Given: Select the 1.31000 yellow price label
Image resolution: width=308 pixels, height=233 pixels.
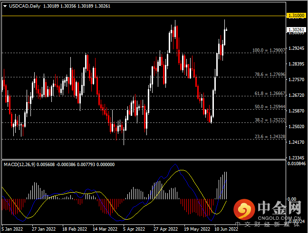Looking at the screenshot, I should [x=297, y=16].
